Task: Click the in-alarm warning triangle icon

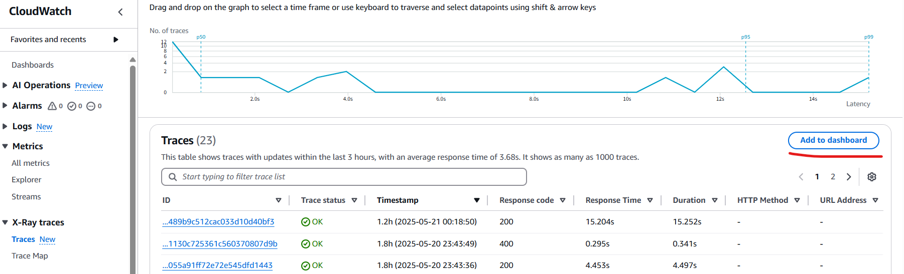Action: (52, 106)
